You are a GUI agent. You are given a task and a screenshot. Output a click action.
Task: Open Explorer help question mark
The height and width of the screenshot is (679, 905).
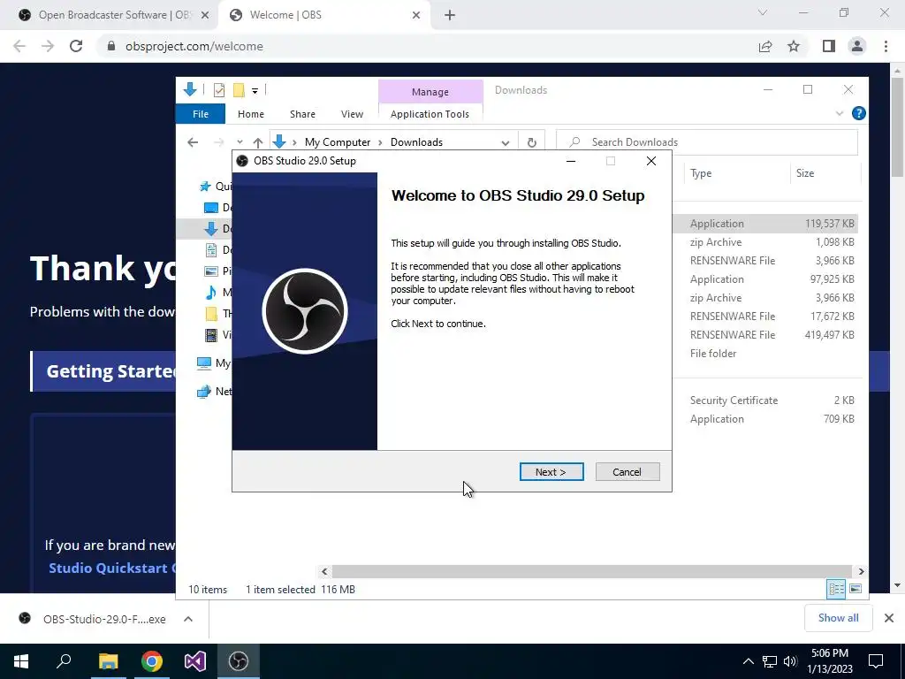click(x=858, y=113)
